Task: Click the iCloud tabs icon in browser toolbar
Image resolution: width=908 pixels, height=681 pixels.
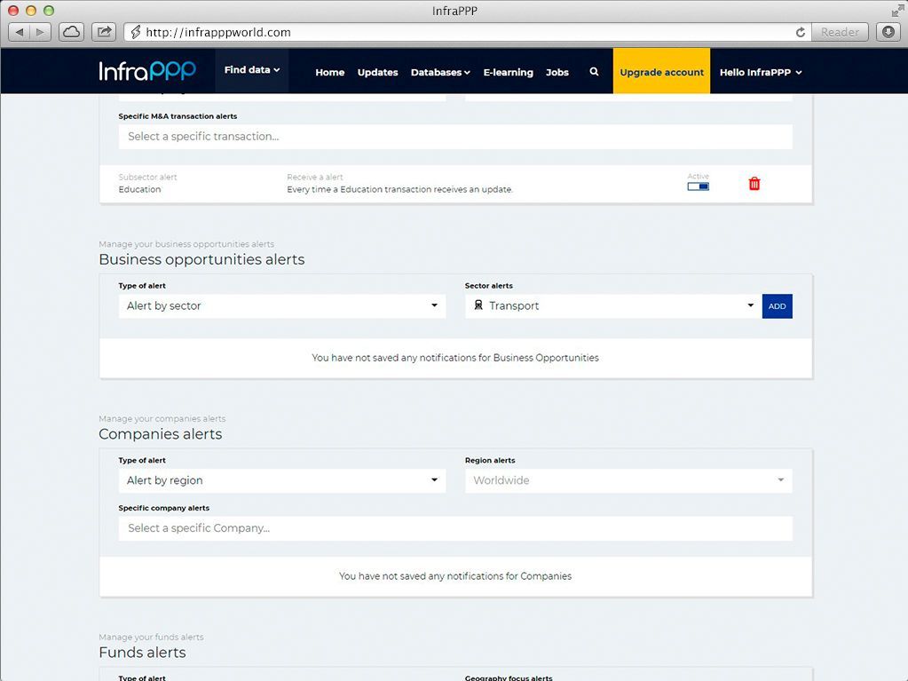Action: [71, 32]
